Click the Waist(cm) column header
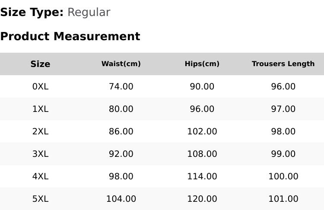 121,64
